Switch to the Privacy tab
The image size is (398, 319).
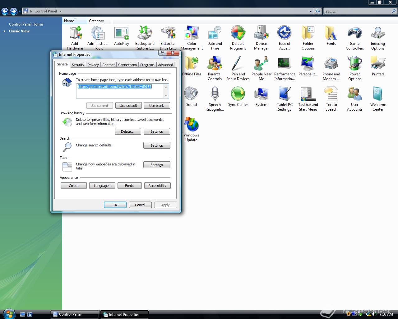coord(93,65)
